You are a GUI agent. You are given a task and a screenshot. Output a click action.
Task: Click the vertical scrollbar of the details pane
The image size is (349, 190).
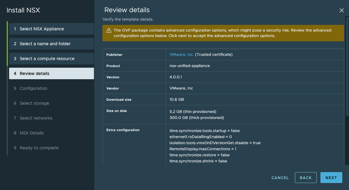coord(347,67)
